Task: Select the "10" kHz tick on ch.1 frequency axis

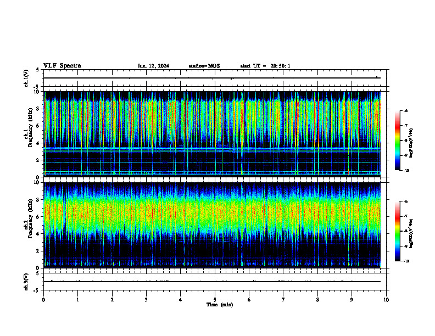Action: [x=37, y=92]
